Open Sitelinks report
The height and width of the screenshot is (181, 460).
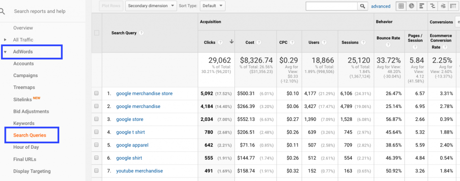22,99
